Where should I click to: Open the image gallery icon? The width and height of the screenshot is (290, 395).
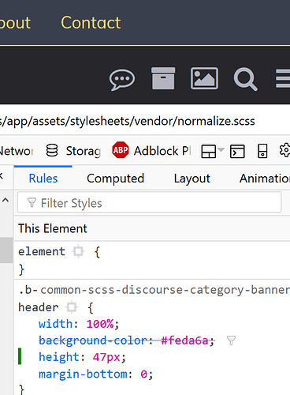[204, 78]
